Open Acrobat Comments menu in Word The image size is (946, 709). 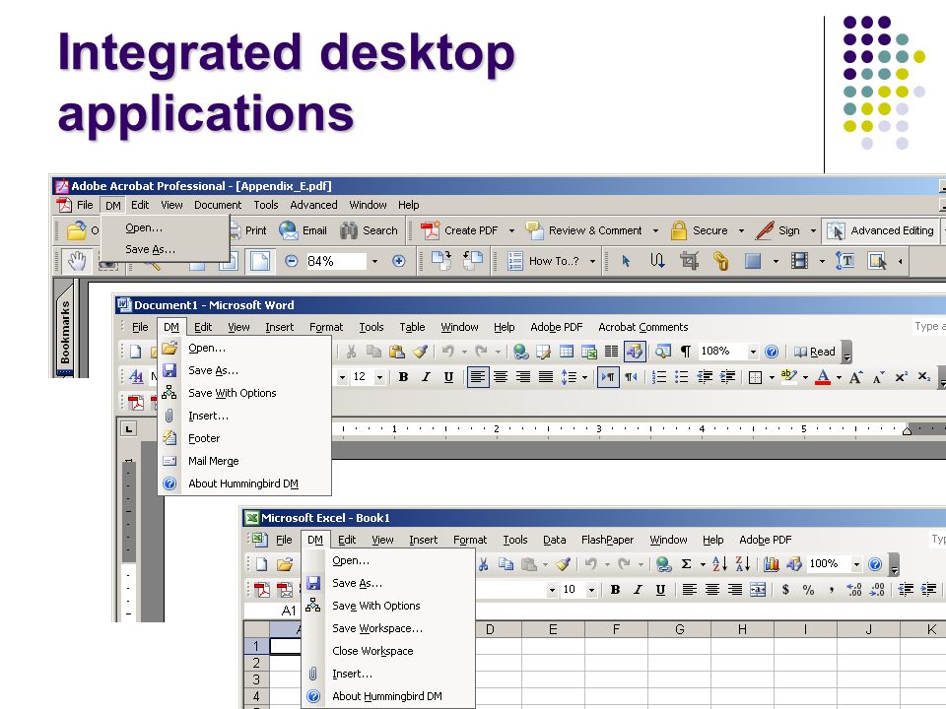643,327
